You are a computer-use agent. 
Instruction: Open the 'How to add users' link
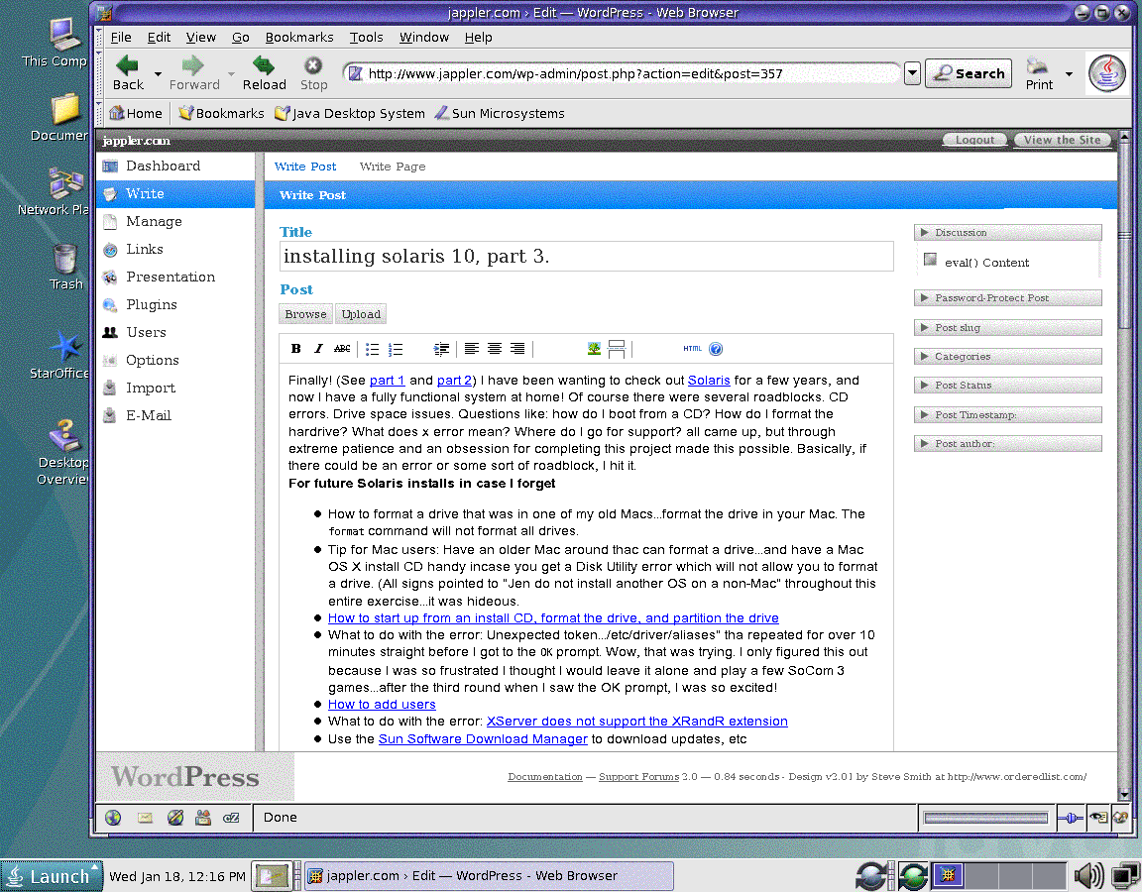[382, 704]
